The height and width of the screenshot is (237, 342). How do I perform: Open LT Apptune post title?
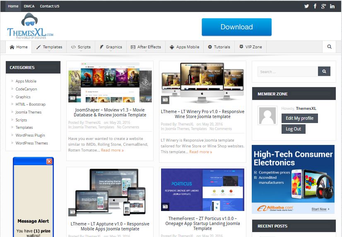tap(110, 226)
